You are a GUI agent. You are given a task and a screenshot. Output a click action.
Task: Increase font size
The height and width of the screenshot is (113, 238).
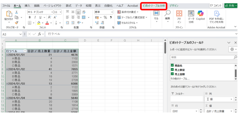49,17
